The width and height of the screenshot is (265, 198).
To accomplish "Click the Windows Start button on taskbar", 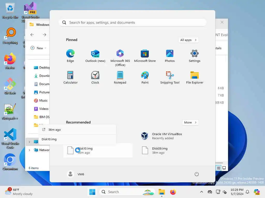I will click(x=92, y=192).
